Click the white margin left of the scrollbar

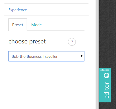tap(92, 54)
